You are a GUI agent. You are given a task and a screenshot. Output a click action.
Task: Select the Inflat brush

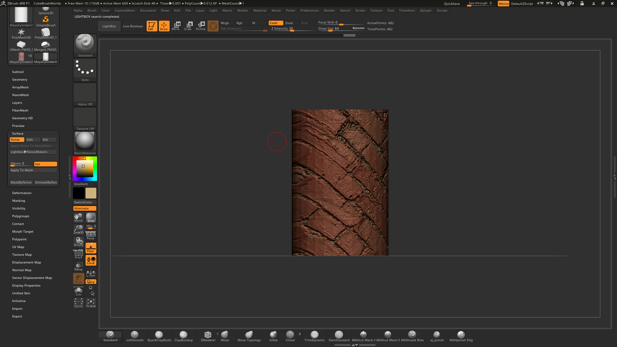tap(273, 336)
